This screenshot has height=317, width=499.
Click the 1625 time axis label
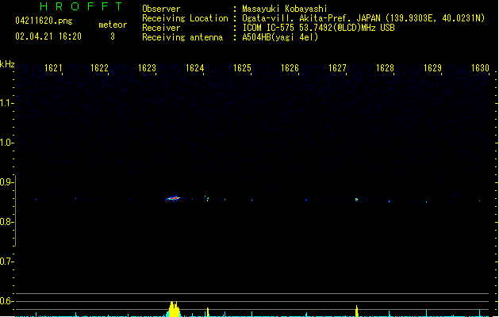coord(242,68)
